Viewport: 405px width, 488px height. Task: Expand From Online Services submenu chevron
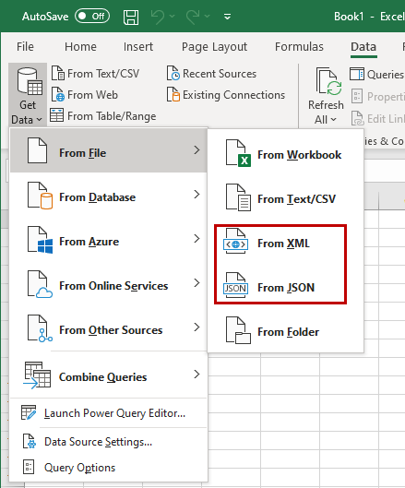[197, 283]
